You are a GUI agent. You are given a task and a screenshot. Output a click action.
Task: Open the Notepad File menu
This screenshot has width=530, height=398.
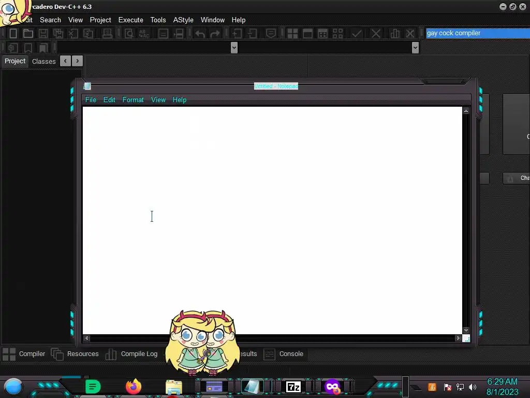[x=91, y=100]
